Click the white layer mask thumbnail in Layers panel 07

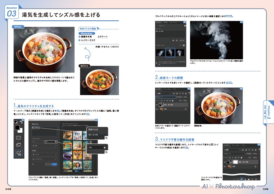coord(235,162)
